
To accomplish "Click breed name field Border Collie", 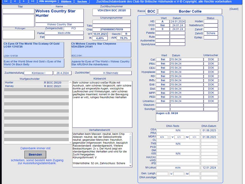I will [x=190, y=11].
